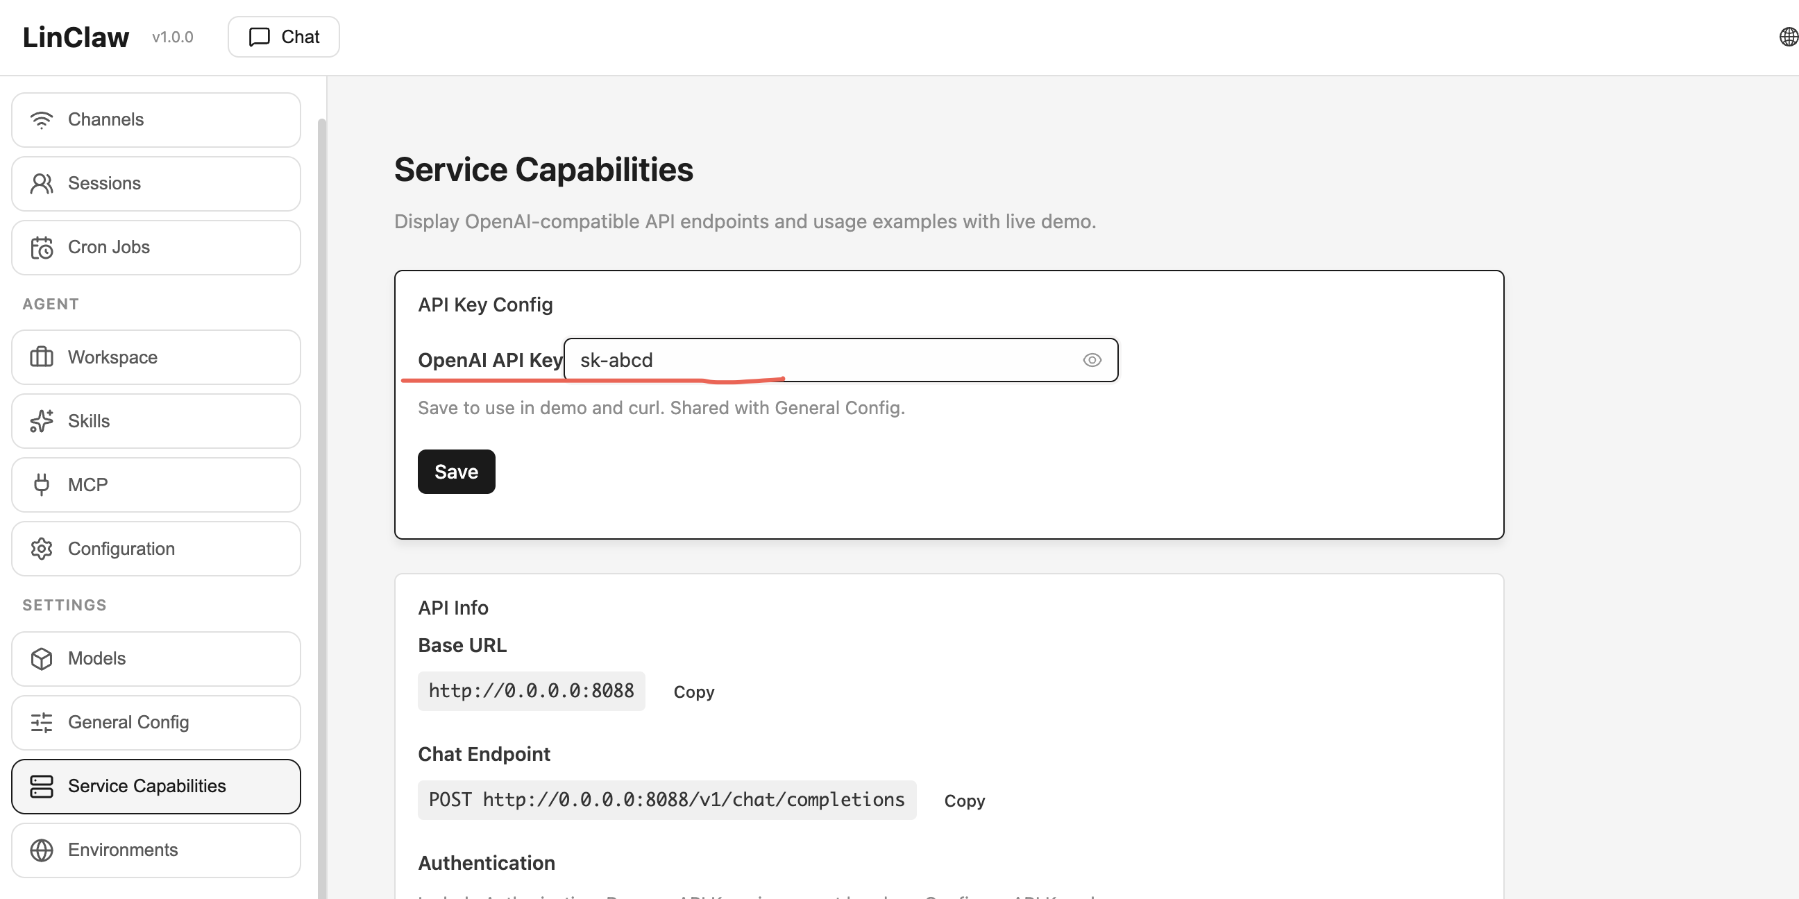The image size is (1799, 899).
Task: Click the General Config sliders icon
Action: (x=42, y=722)
